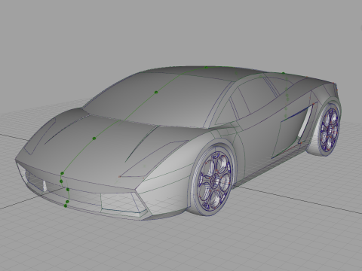
Task: Pick the green control point at rear roof edge
Action: click(284, 73)
